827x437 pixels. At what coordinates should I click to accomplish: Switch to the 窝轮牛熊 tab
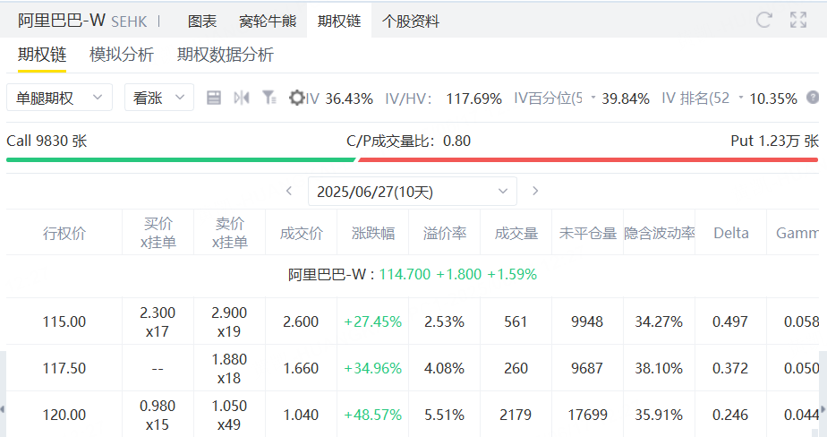coord(268,21)
